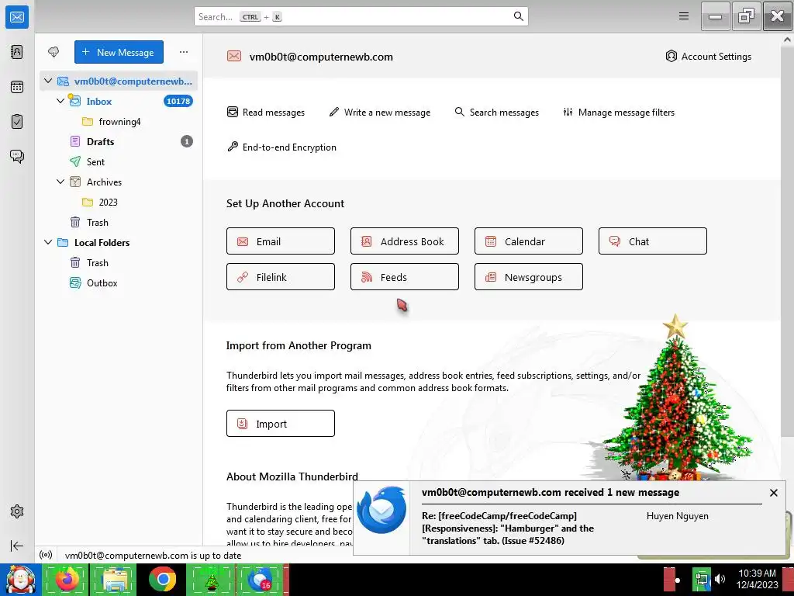Viewport: 794px width, 596px height.
Task: Open Chrome from the taskbar
Action: [x=162, y=579]
